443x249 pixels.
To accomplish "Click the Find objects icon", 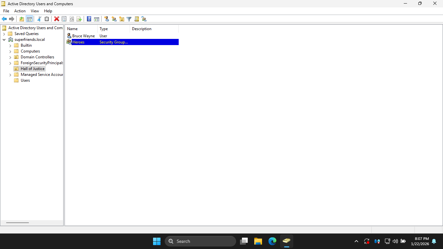I will coord(137,19).
